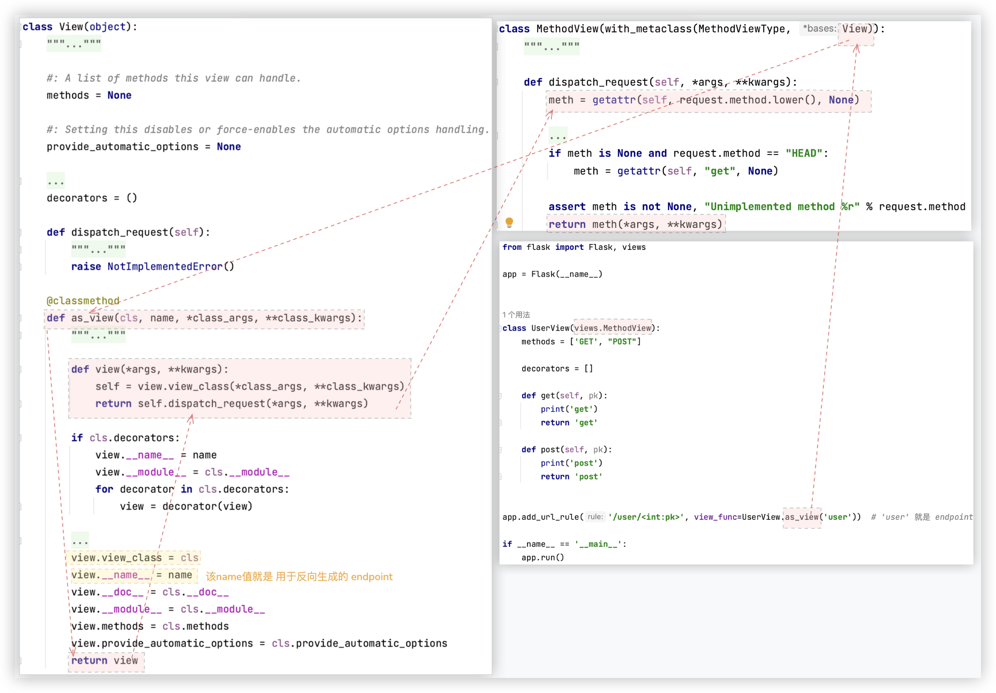Click the 'rule:' parameter inlay hint
996x693 pixels.
595,516
